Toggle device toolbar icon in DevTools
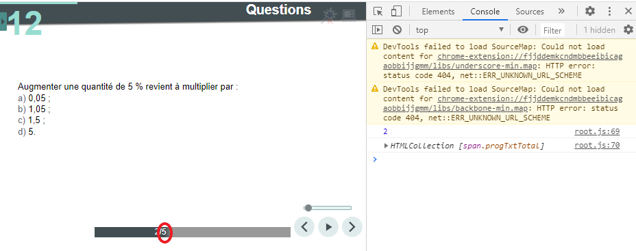The image size is (636, 251). pos(396,12)
